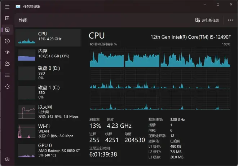Open the Users page sidebar icon
The image size is (238, 166).
(x=7, y=64)
